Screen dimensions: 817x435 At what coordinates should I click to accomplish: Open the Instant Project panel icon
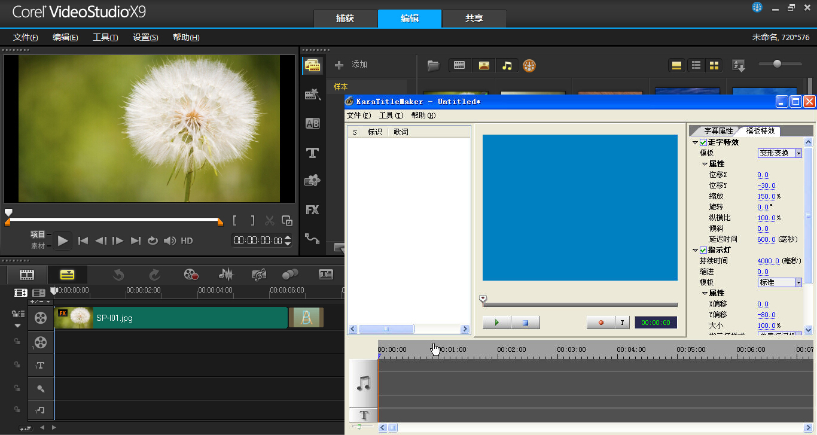click(x=312, y=94)
